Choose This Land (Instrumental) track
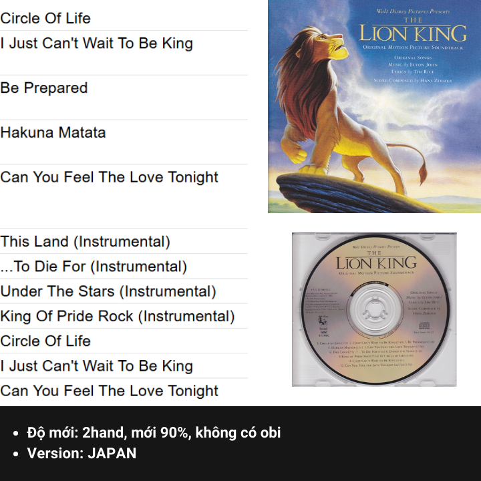The image size is (481, 481). coord(85,241)
